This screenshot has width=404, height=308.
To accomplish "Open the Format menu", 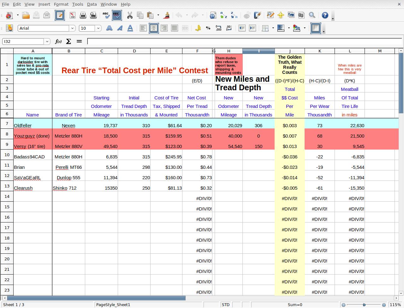I will [x=61, y=4].
